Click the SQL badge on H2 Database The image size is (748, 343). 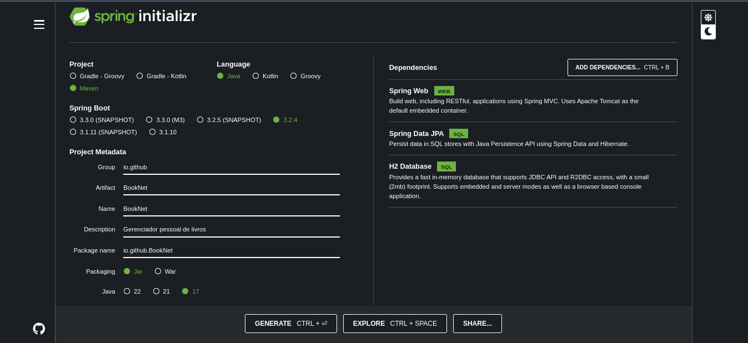pos(446,167)
